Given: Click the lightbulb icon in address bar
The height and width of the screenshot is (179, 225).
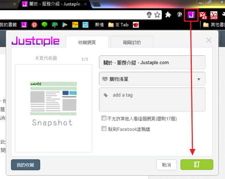Looking at the screenshot, I should [x=149, y=14].
